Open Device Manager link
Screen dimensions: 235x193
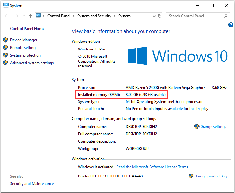click(x=24, y=40)
